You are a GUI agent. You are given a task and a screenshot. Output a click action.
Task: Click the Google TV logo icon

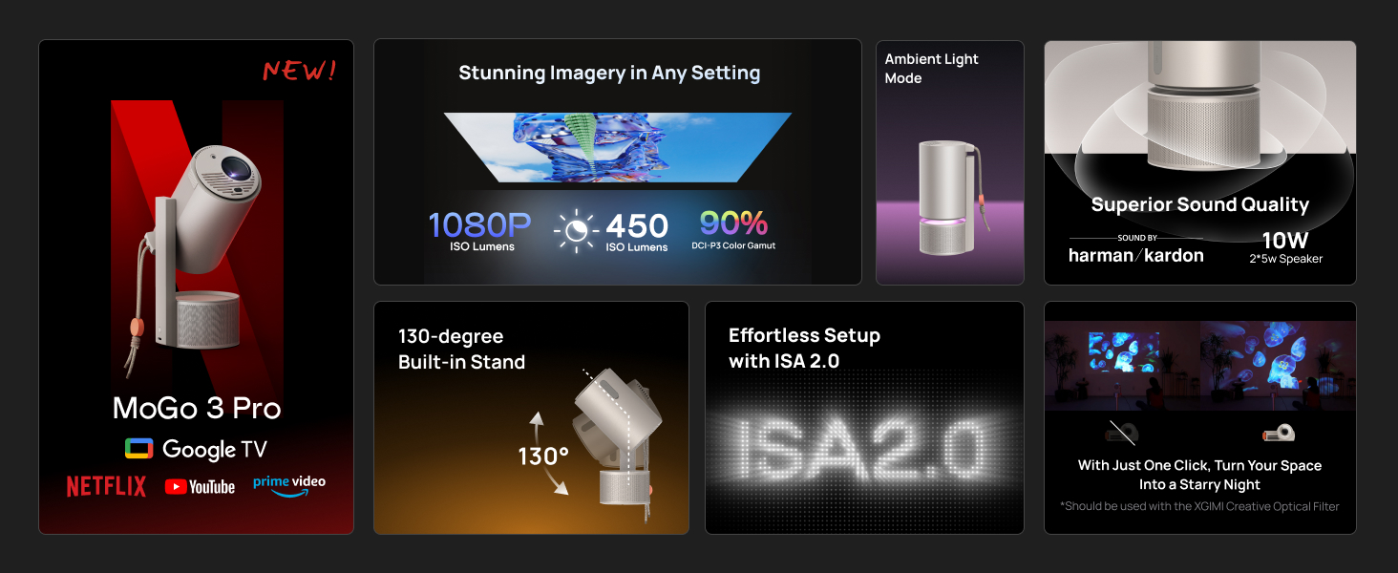[139, 449]
